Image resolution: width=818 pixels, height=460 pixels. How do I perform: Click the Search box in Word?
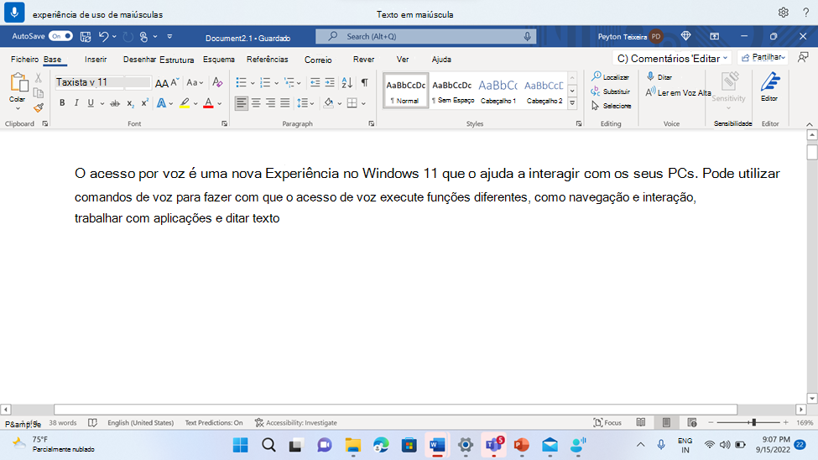coord(425,37)
